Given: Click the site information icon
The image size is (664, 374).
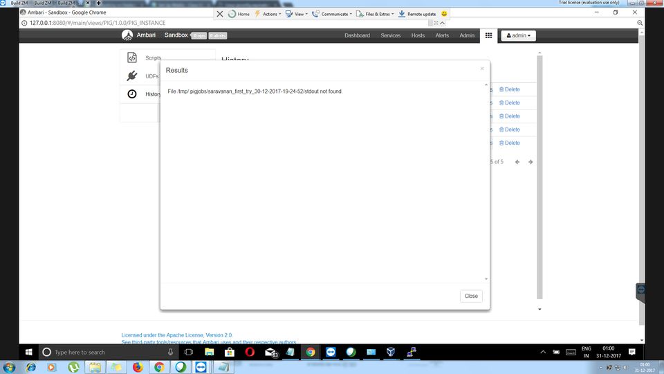Looking at the screenshot, I should coord(24,23).
